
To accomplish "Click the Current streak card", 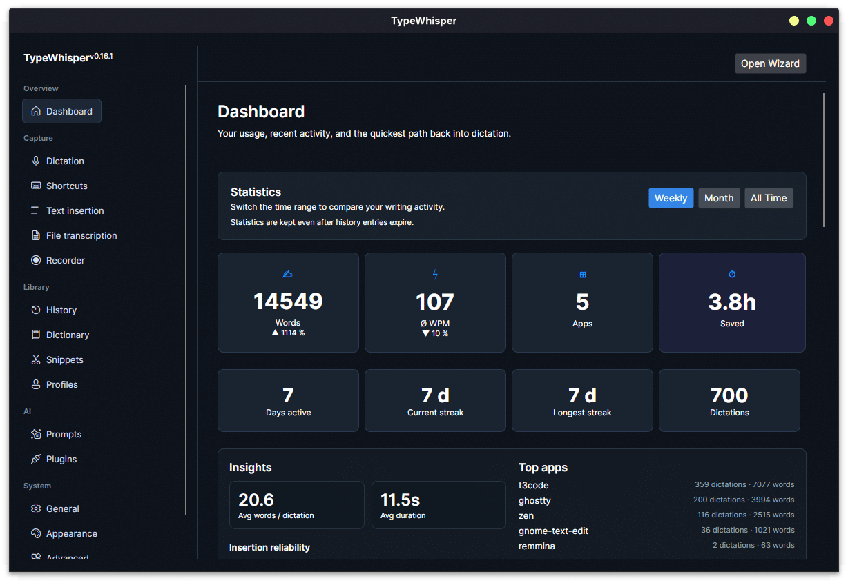I will point(435,400).
